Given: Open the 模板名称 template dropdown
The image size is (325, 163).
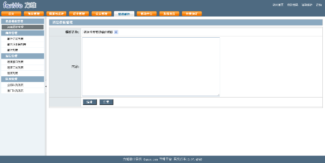Looking at the screenshot, I should (101, 32).
